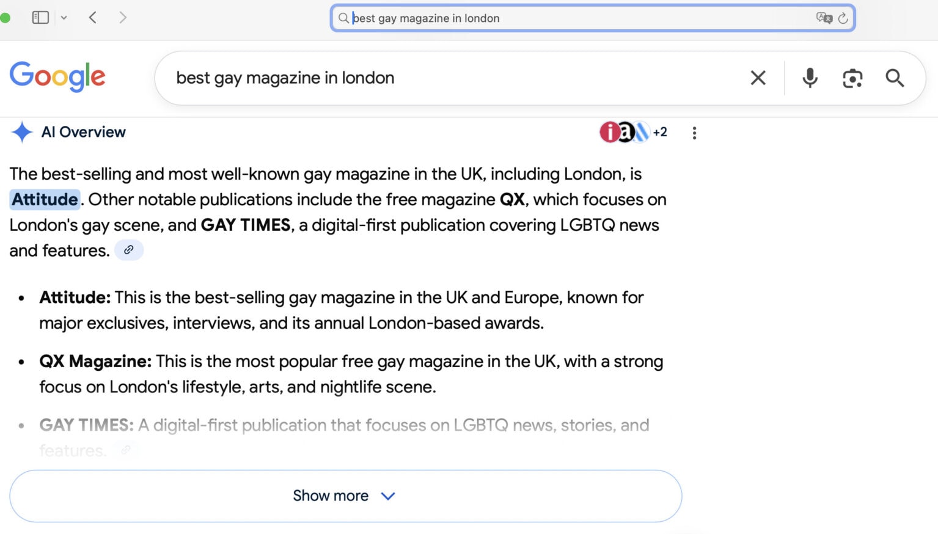Click the translate page icon
The height and width of the screenshot is (534, 938).
824,18
